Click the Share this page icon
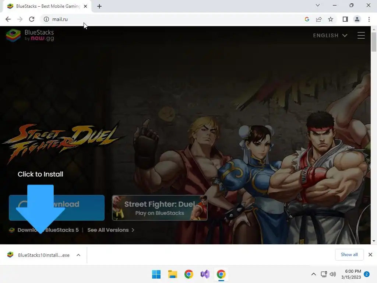 [319, 19]
